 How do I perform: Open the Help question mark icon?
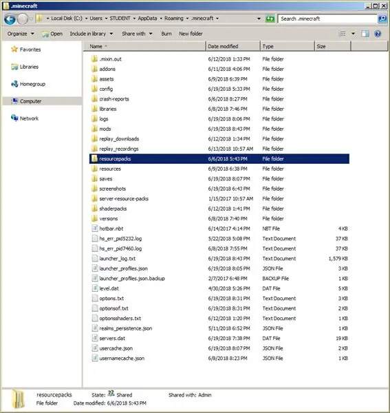point(378,34)
